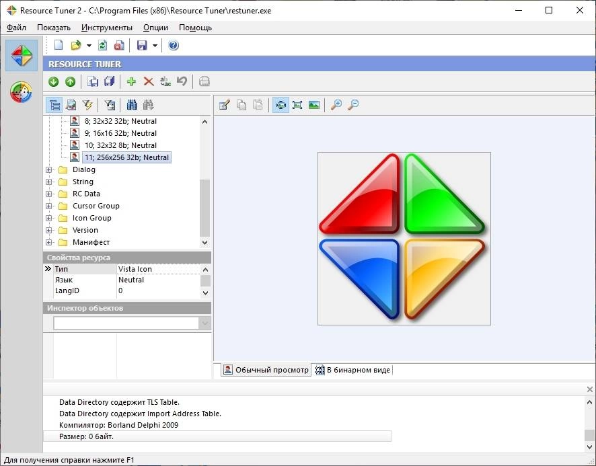Toggle the center image view icon
The width and height of the screenshot is (596, 466).
(281, 104)
